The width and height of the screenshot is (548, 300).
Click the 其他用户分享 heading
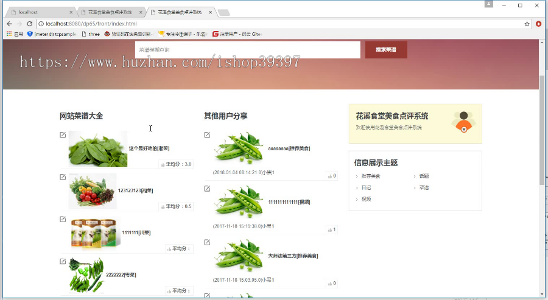coord(226,116)
